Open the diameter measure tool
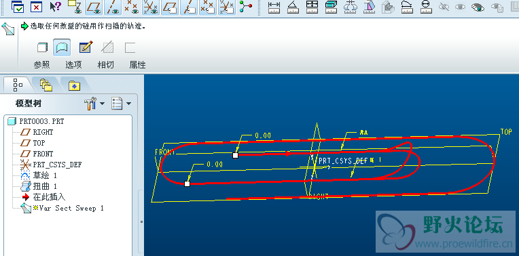 (427, 7)
